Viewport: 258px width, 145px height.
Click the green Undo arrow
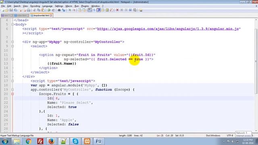point(49,10)
